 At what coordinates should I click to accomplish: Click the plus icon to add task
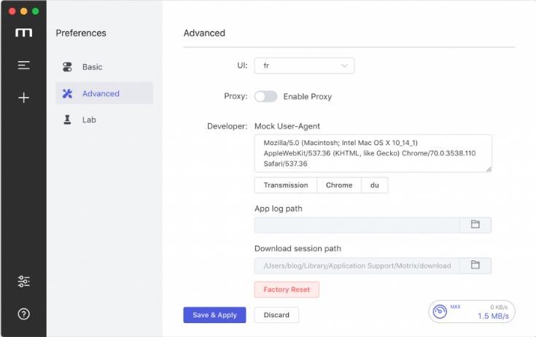pos(23,98)
